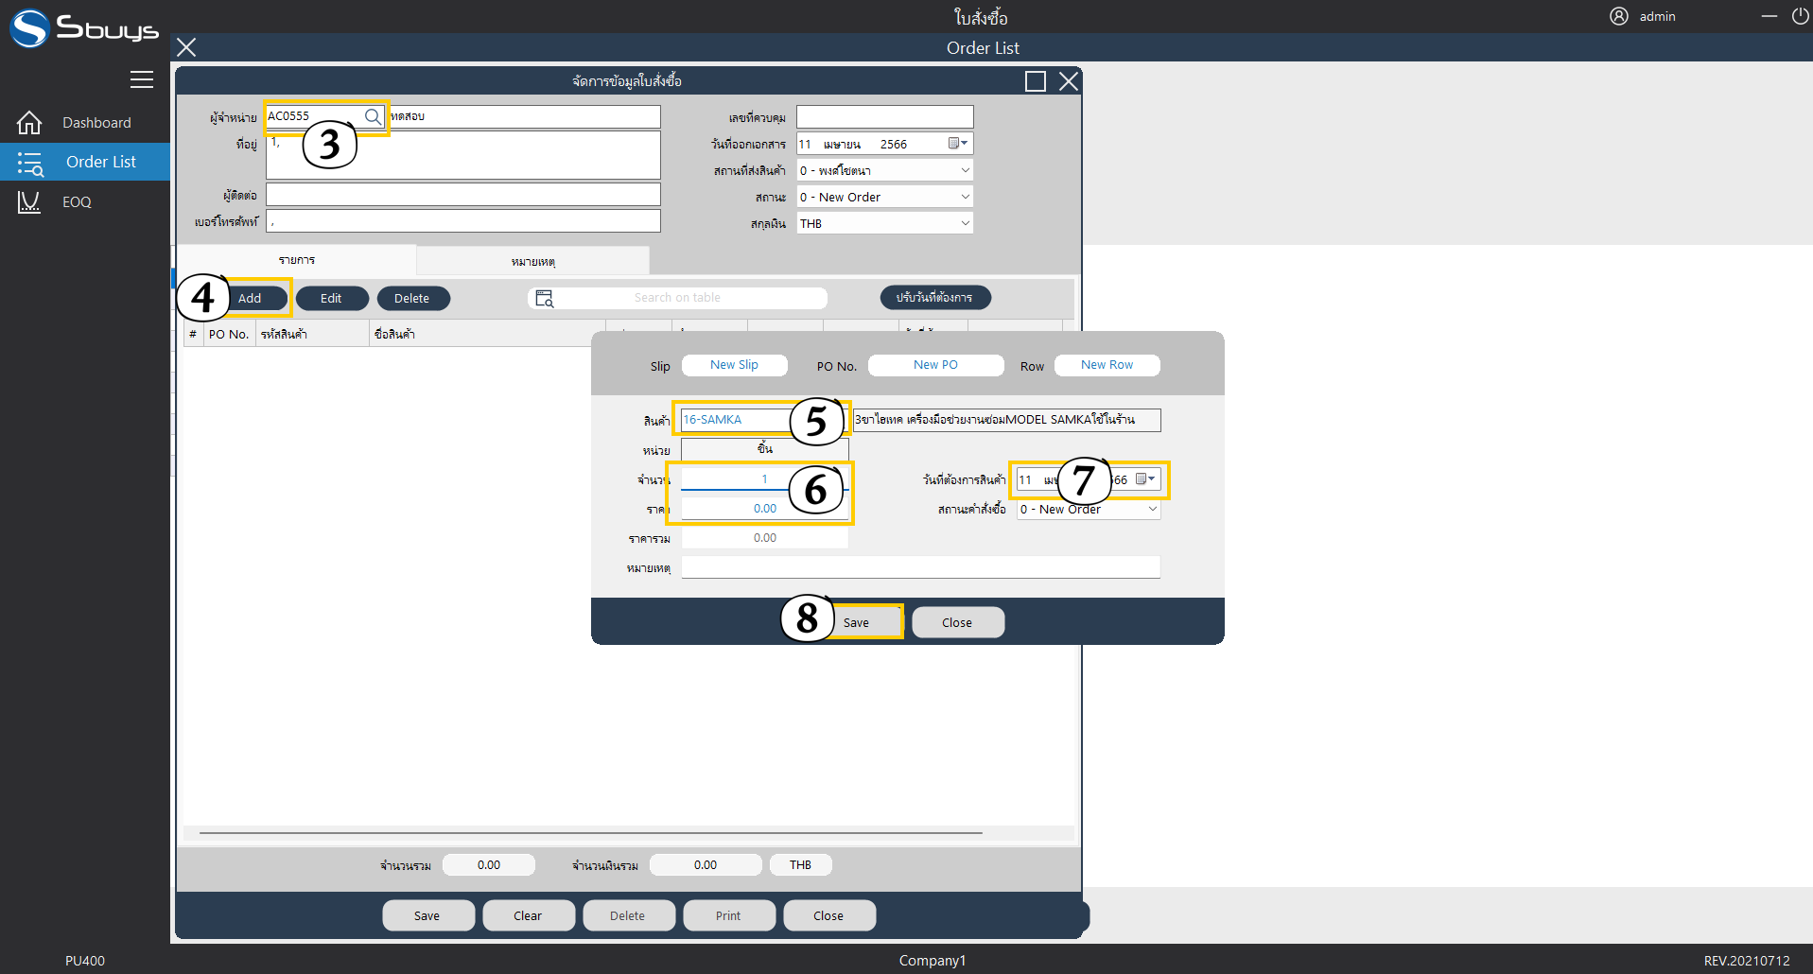Select Order List in sidebar

click(100, 162)
